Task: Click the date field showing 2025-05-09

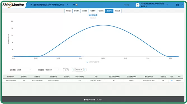Action: click(79, 70)
